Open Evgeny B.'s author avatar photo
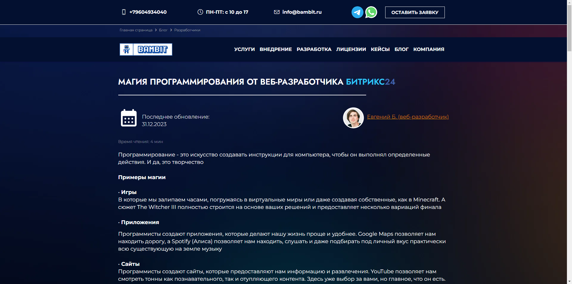 (x=353, y=118)
